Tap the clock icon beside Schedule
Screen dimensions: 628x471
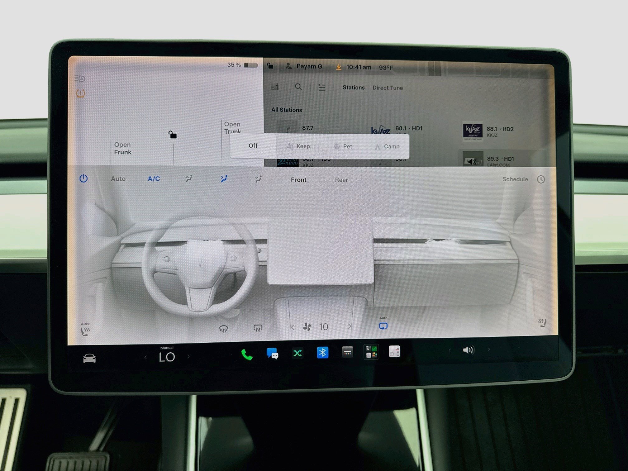click(541, 179)
